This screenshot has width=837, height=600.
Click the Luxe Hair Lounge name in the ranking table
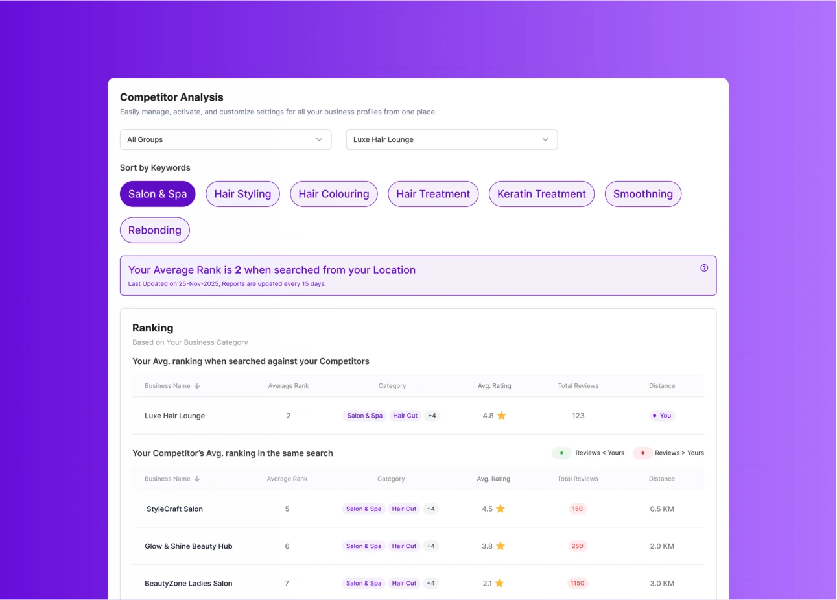point(175,416)
